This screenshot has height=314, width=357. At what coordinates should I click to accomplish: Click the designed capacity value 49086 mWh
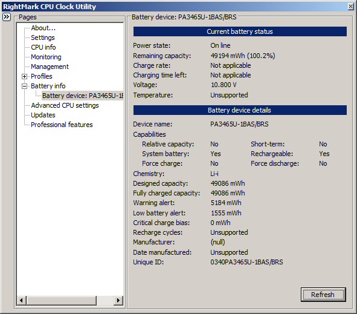228,183
